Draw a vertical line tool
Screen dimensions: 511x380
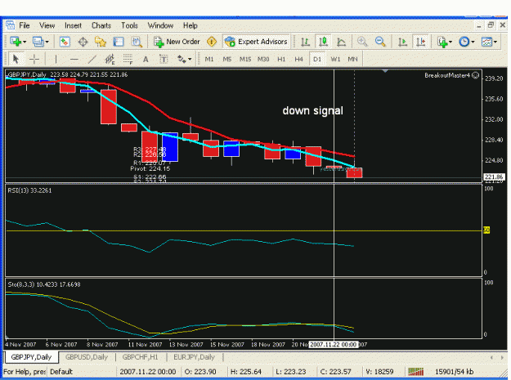point(56,59)
